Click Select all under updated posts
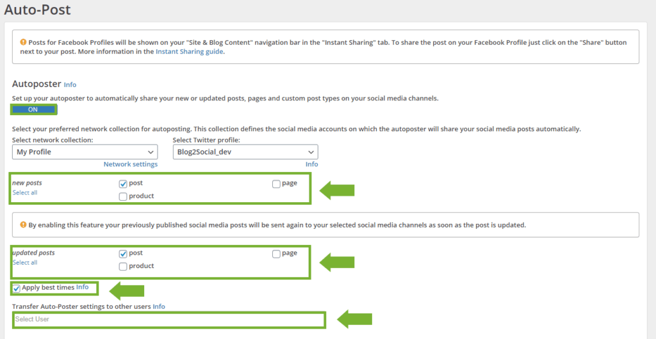 25,262
